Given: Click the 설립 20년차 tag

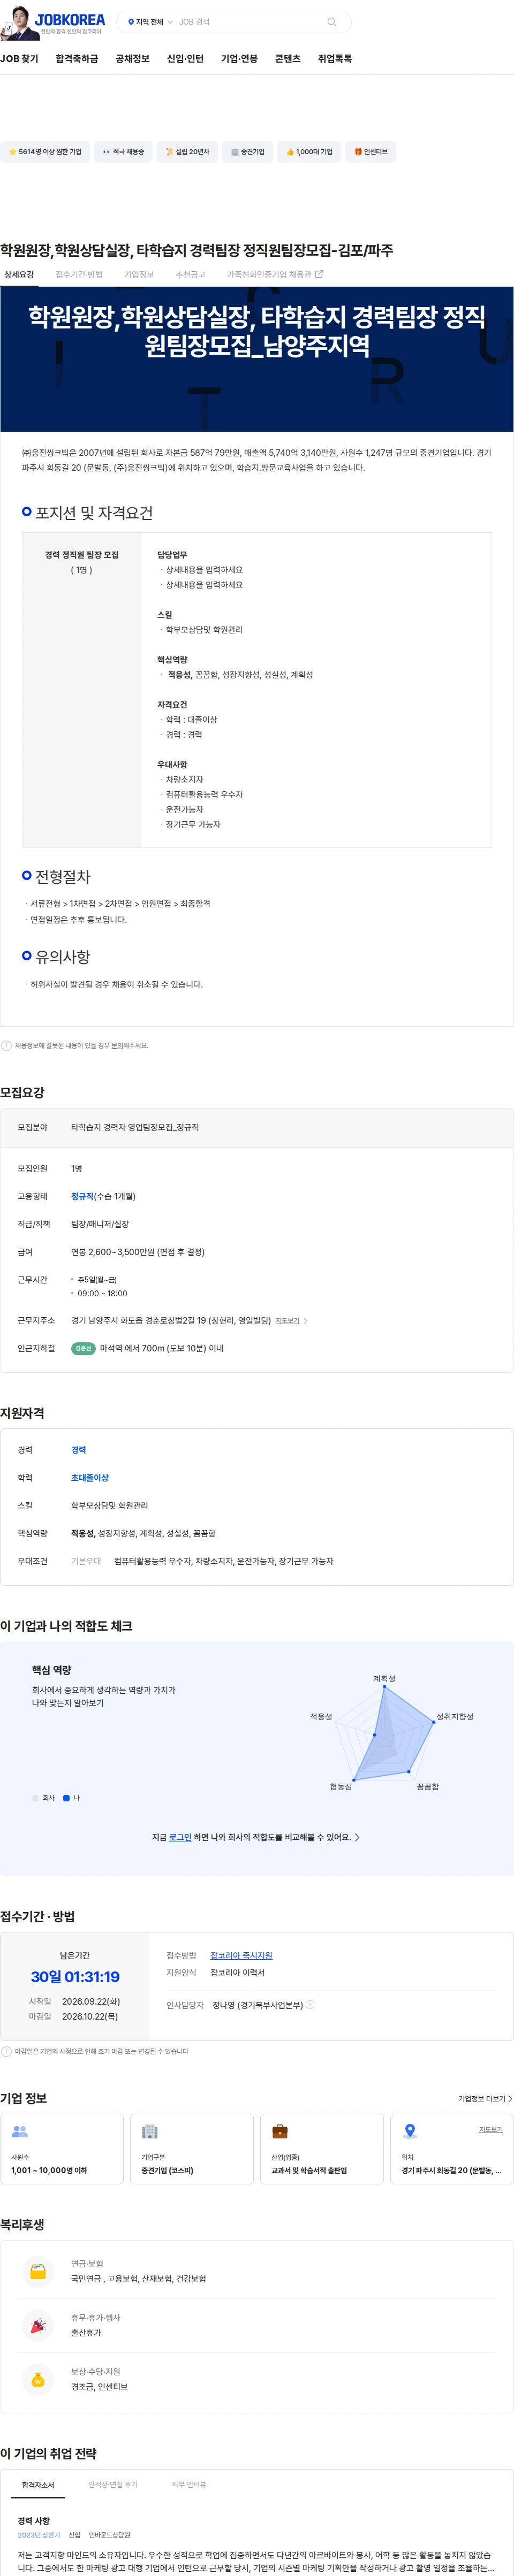Looking at the screenshot, I should [187, 152].
